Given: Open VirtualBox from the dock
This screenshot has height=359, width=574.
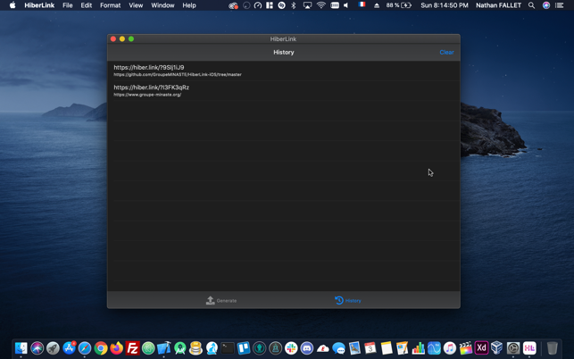Looking at the screenshot, I should pos(497,347).
